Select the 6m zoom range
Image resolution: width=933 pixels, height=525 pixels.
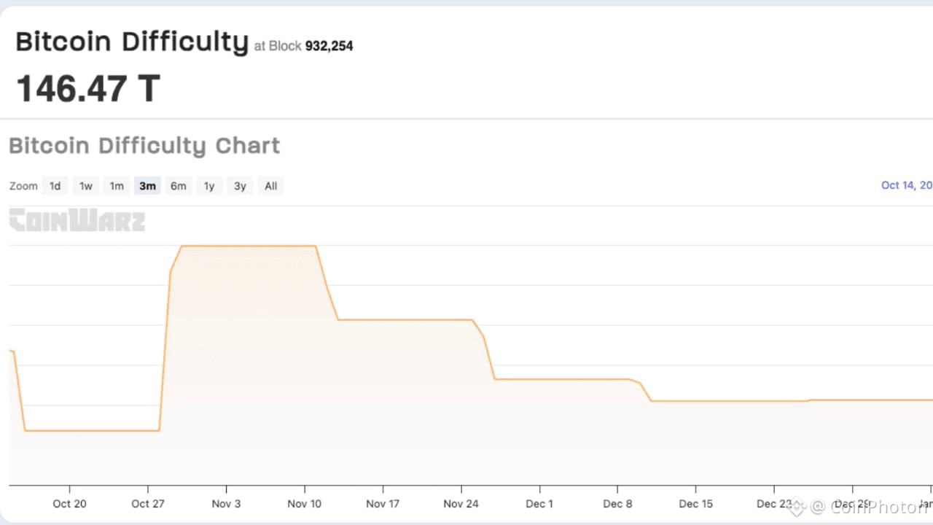[179, 186]
